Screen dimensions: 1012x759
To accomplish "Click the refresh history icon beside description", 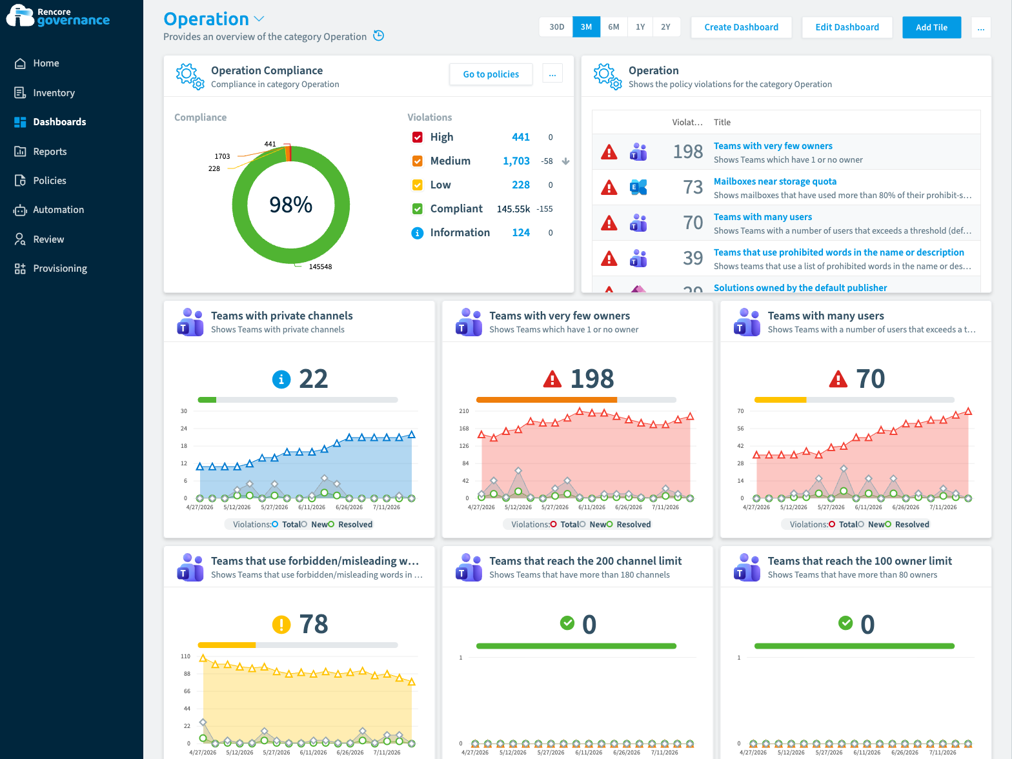I will tap(379, 36).
